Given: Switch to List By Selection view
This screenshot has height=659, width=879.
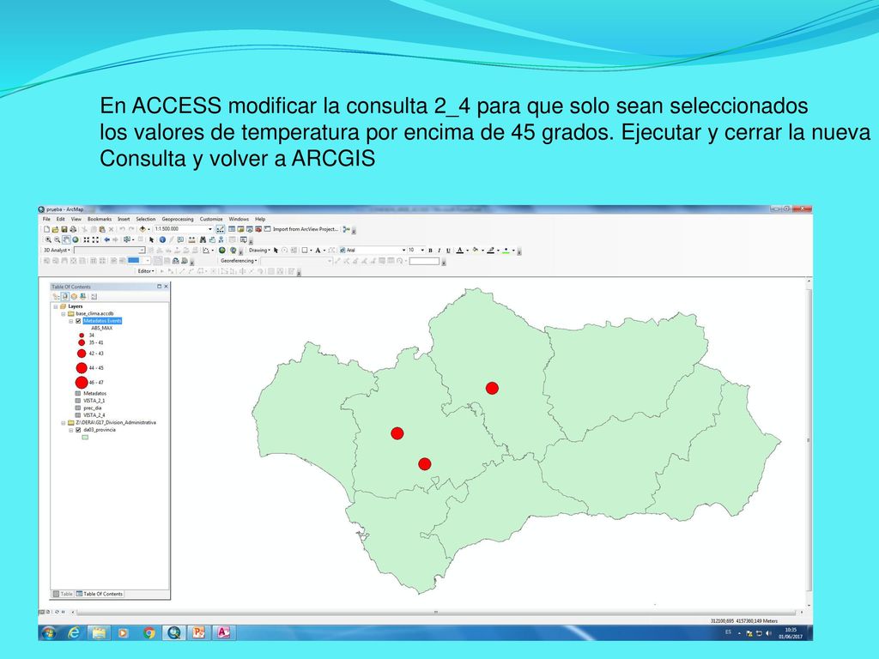Looking at the screenshot, I should coord(83,296).
